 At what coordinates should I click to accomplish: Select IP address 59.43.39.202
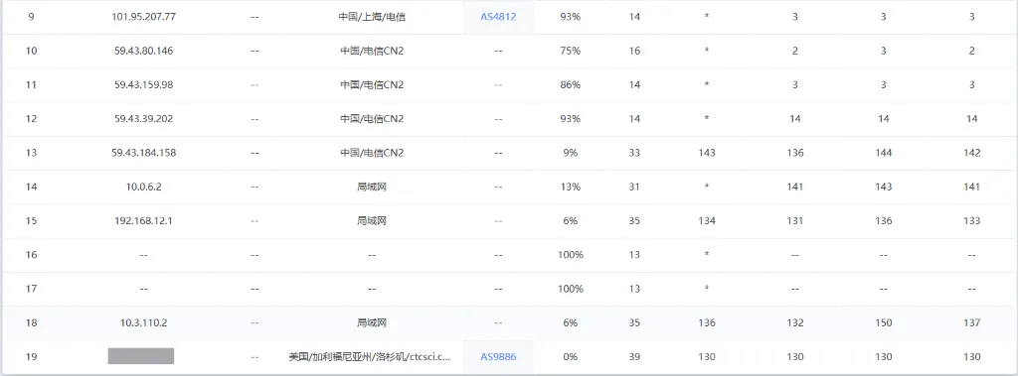click(x=143, y=119)
